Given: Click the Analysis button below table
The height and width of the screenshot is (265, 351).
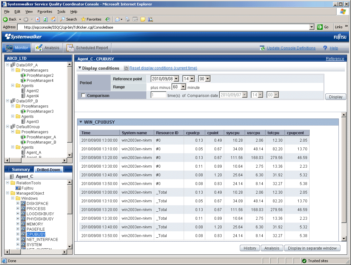Looking at the screenshot, I should pos(272,248).
